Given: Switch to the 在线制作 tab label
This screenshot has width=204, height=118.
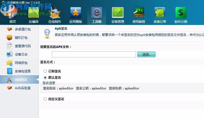Looking at the screenshot, I should point(55,22).
